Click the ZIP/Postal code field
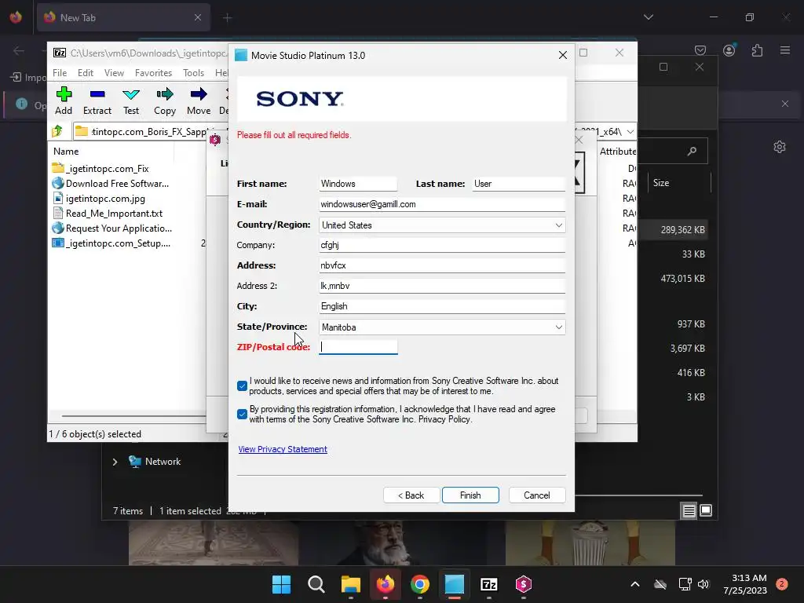This screenshot has width=804, height=603. tap(358, 347)
